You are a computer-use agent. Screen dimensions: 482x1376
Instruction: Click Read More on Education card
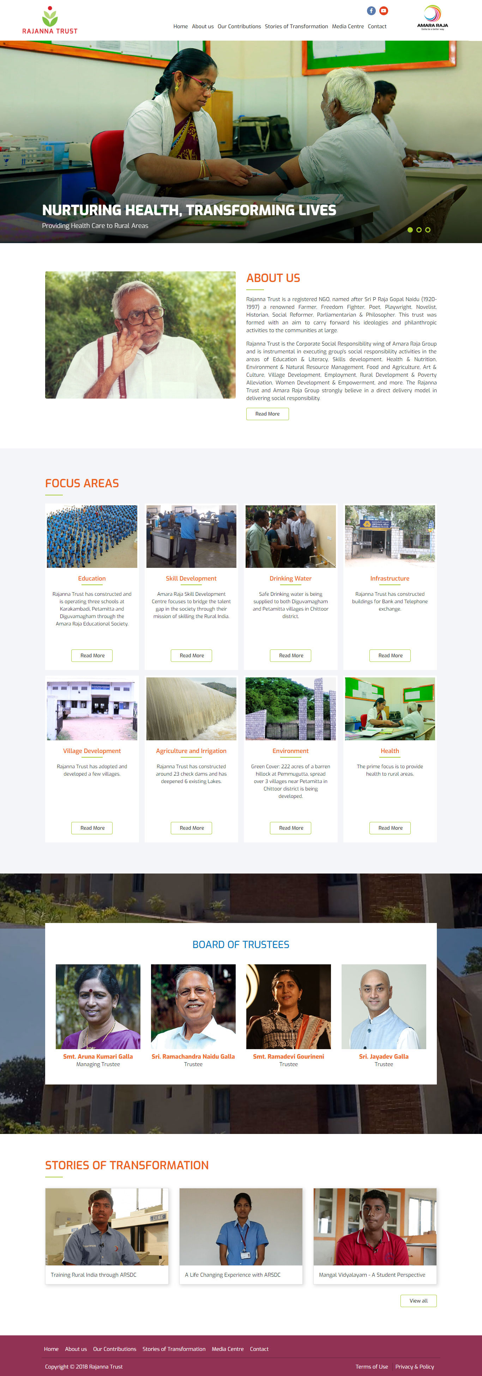click(x=92, y=655)
